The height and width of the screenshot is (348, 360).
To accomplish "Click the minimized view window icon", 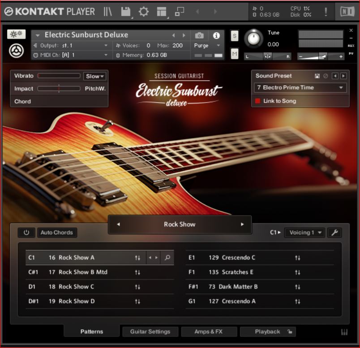I will [180, 12].
